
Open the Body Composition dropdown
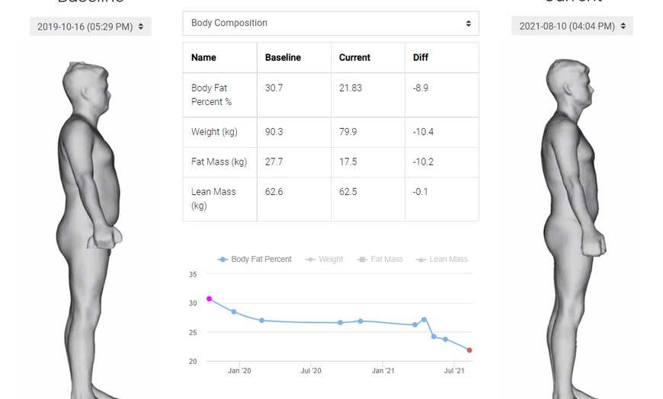[331, 24]
